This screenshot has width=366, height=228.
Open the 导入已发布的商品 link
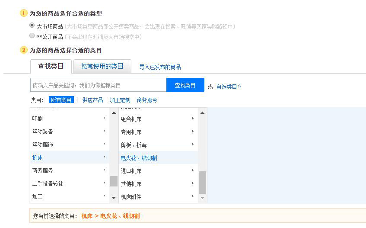point(160,67)
